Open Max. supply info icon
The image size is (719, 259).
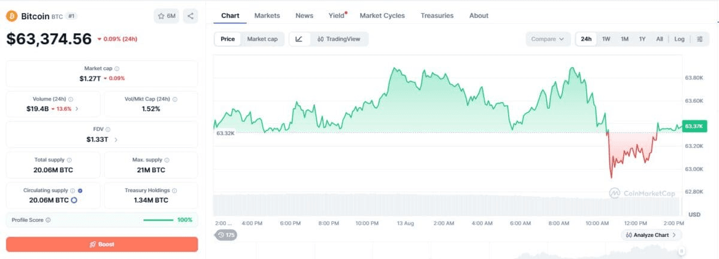(167, 160)
